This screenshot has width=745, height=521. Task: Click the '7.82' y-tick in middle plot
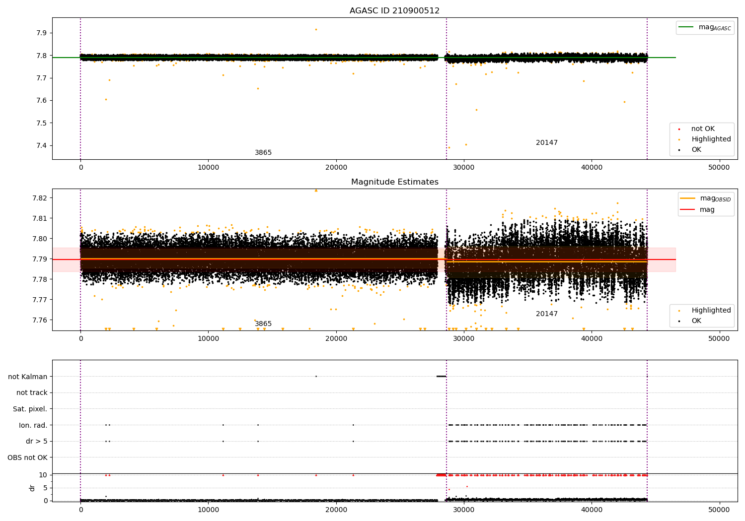[x=40, y=198]
